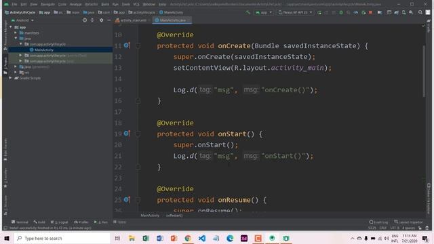Screen dimensions: 434x244
Task: Open the Edit menu
Action: click(24, 4)
